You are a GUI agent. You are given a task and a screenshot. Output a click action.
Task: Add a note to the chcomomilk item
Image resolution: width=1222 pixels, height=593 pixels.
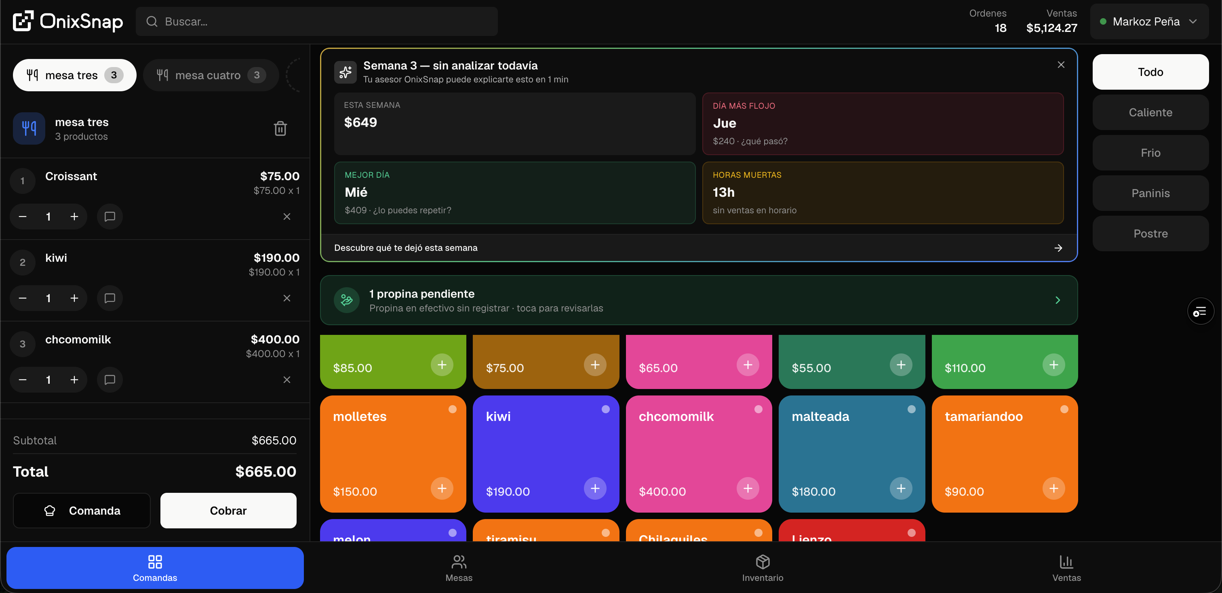tap(110, 380)
